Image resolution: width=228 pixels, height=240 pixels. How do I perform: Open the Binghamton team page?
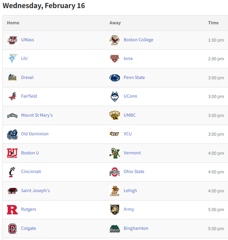tap(136, 228)
